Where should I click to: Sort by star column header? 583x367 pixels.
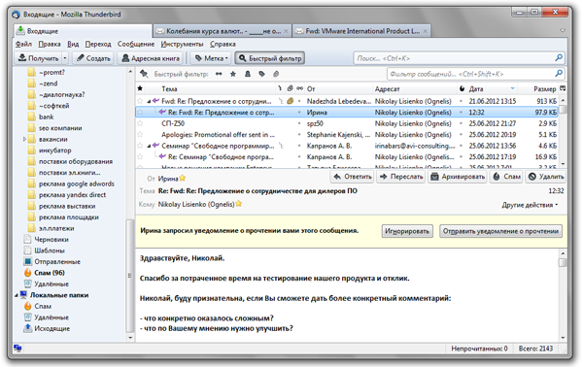[x=140, y=88]
